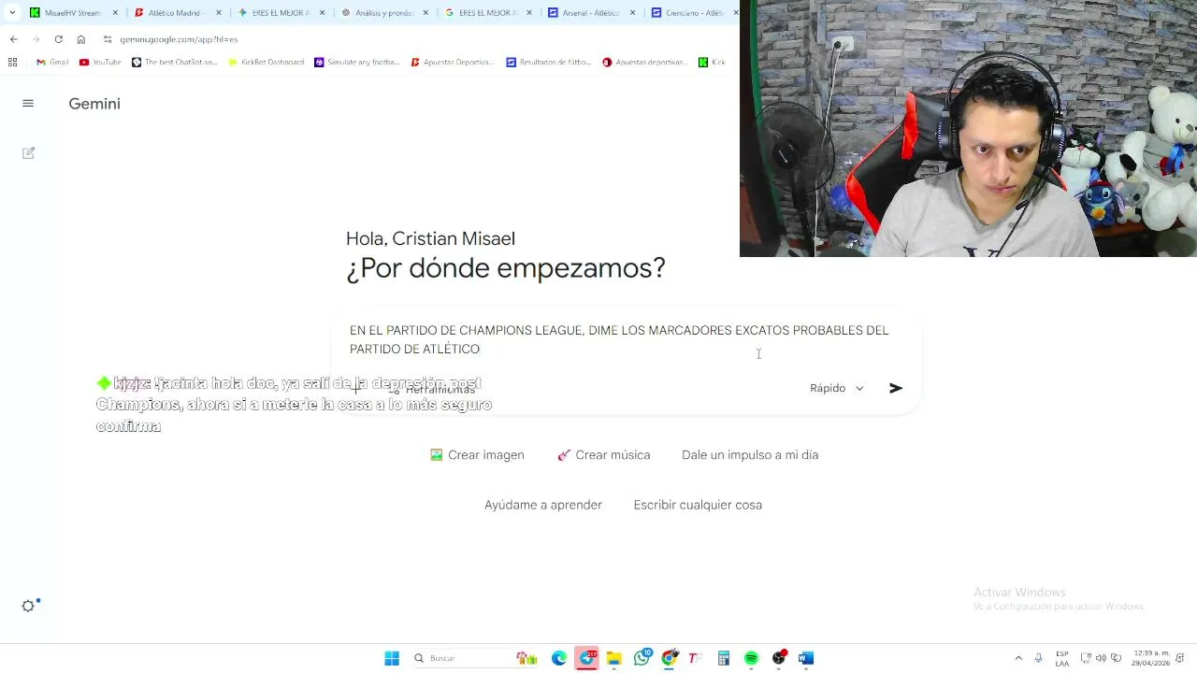This screenshot has height=673, width=1197.
Task: Open Spotify from the taskbar
Action: [x=751, y=658]
